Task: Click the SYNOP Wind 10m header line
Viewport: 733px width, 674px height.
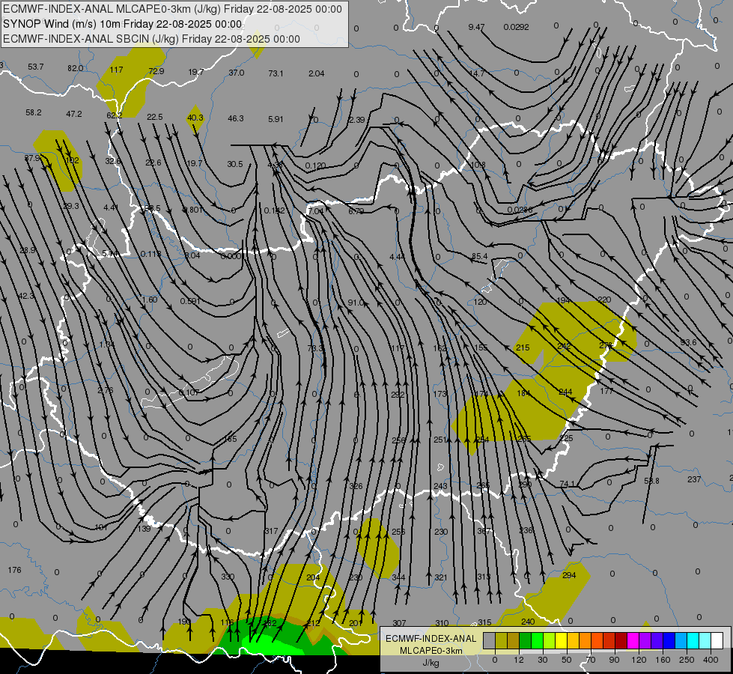Action: point(123,24)
